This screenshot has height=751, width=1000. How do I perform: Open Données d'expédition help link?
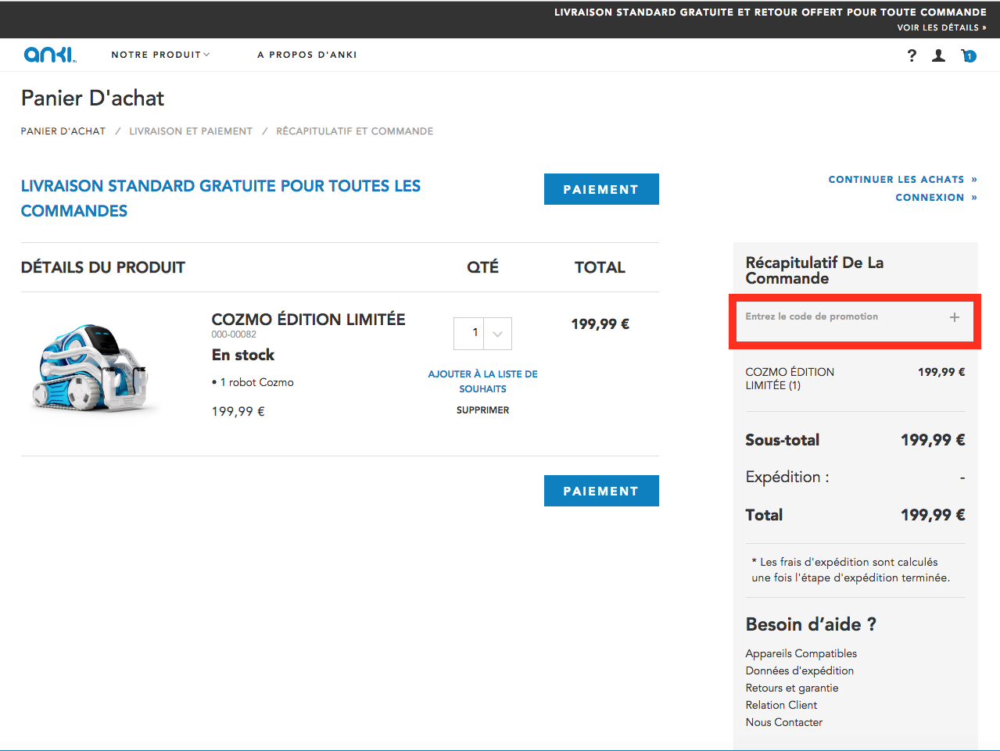[800, 671]
